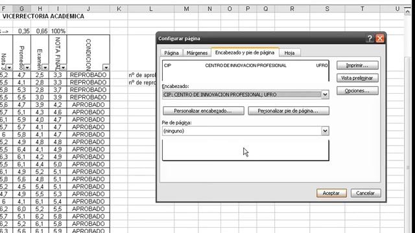
Task: Close the Configurar página dialog
Action: 380,39
